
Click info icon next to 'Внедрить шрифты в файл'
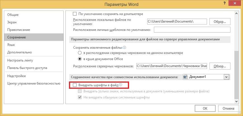click(x=121, y=85)
